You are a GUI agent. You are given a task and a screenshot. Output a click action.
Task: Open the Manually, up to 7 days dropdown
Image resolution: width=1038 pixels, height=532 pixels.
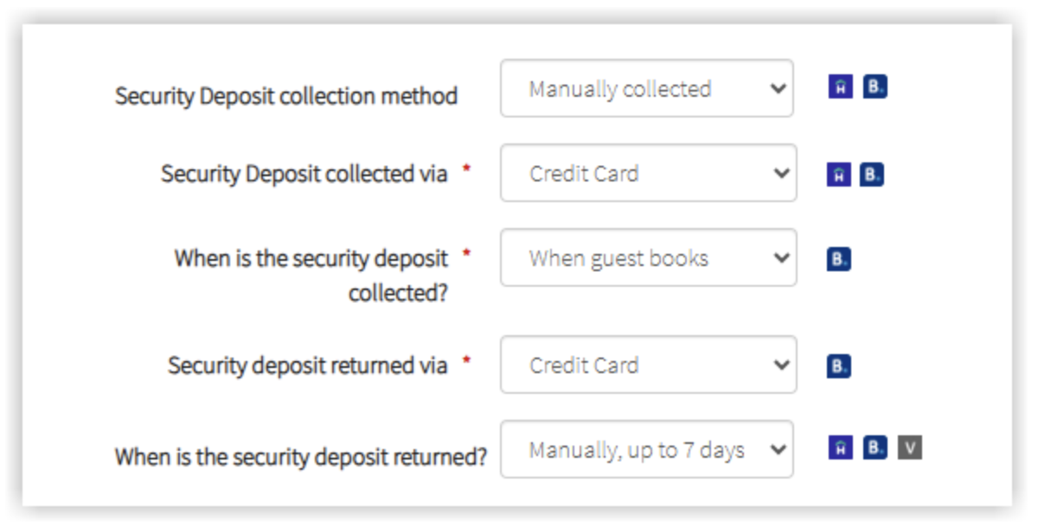646,449
